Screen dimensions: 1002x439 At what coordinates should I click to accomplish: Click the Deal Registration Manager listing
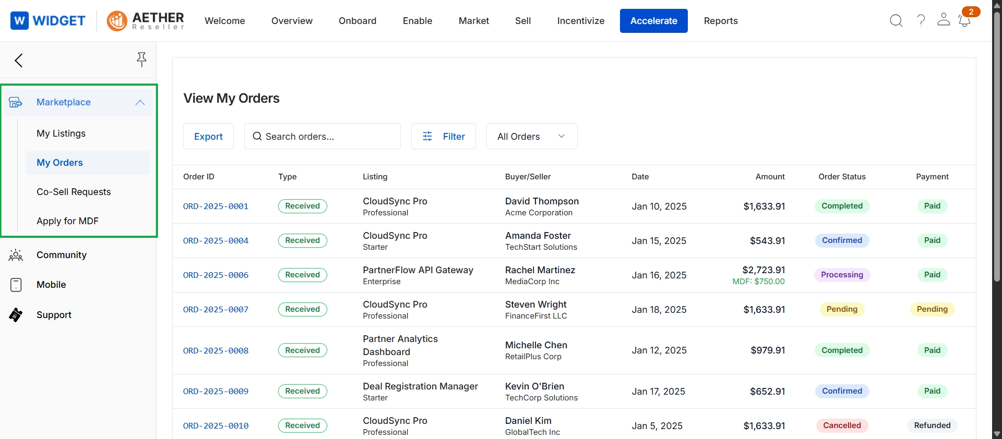click(x=420, y=386)
